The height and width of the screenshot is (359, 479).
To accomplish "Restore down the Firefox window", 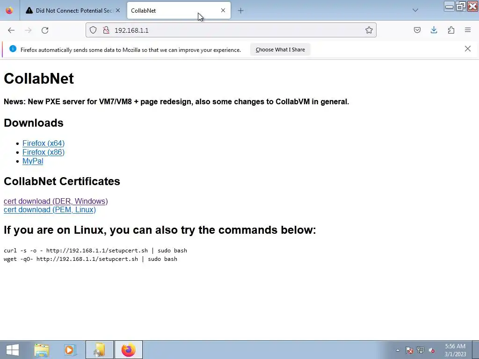I will pyautogui.click(x=461, y=6).
